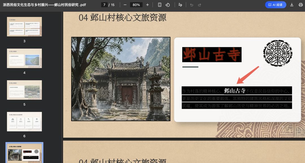The width and height of the screenshot is (305, 163).
Task: Download the PDF file
Action: coord(291,5)
